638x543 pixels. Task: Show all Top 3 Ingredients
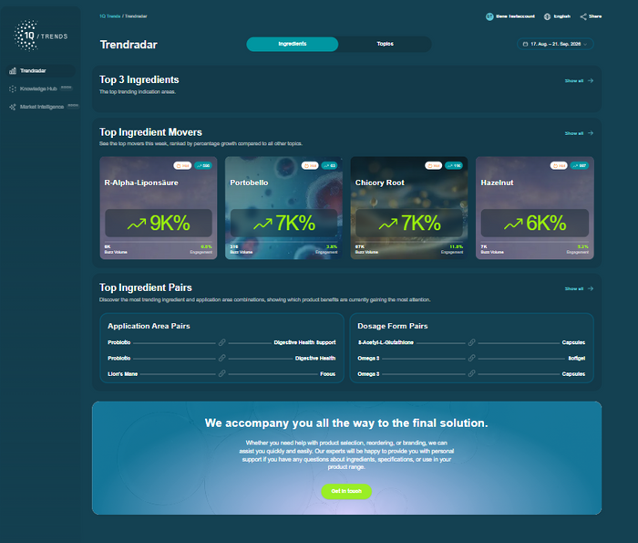(579, 81)
